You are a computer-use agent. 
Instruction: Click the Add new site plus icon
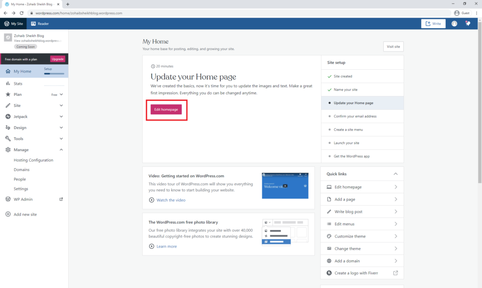8,214
